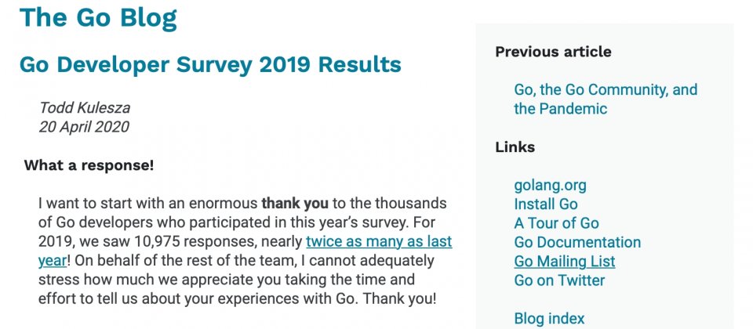Open The Go Blog heading link

click(x=98, y=17)
